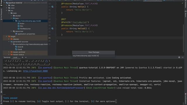Image resolution: width=187 pixels, height=105 pixels.
Task: Click the Actor$ generated class icon
Action: (16, 47)
